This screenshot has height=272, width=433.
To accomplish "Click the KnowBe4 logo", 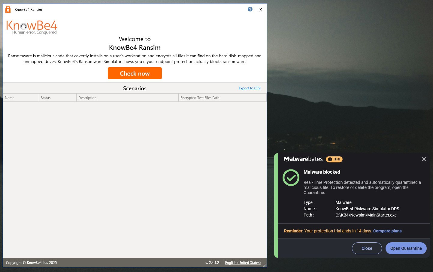I will tap(32, 27).
